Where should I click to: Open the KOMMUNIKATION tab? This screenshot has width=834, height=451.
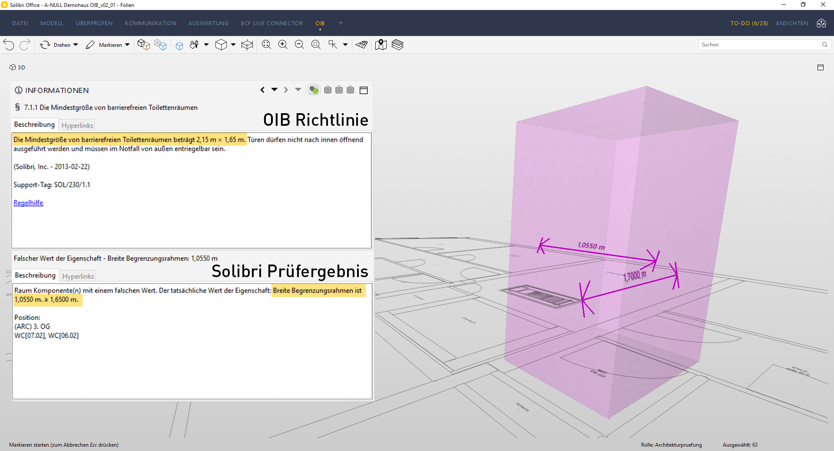151,23
